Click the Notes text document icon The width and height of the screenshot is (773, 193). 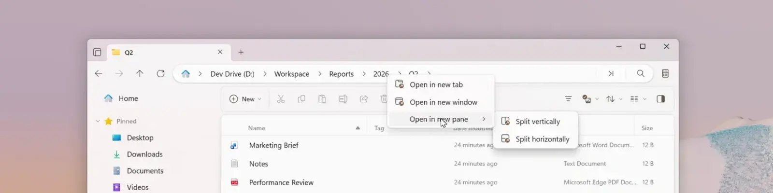(234, 164)
